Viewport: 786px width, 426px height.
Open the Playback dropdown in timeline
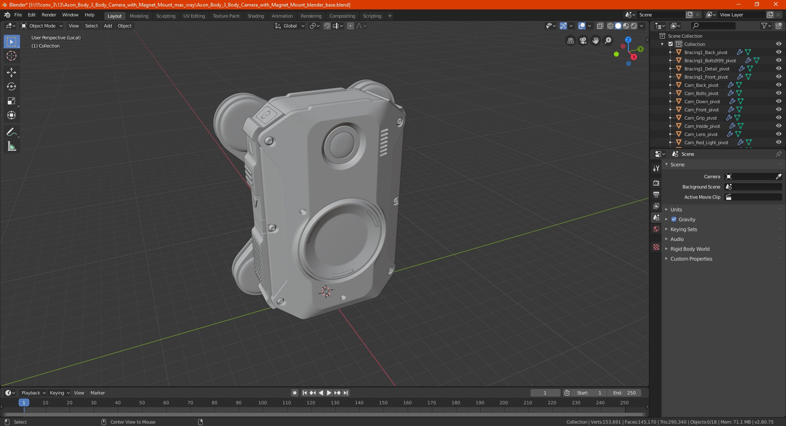coord(33,393)
